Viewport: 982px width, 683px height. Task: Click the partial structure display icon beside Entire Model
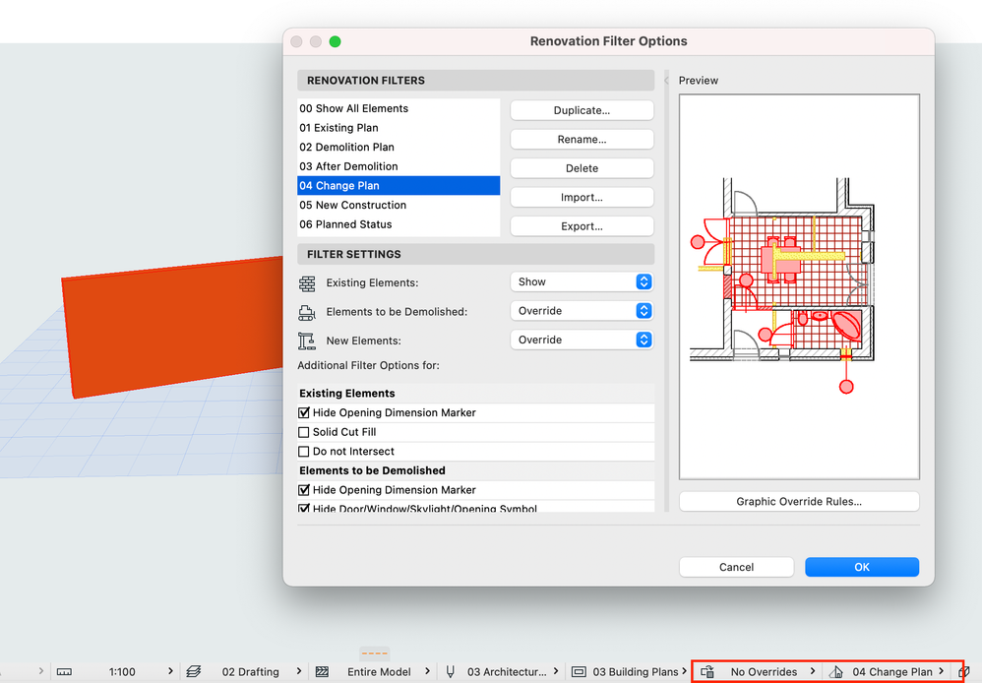point(322,672)
